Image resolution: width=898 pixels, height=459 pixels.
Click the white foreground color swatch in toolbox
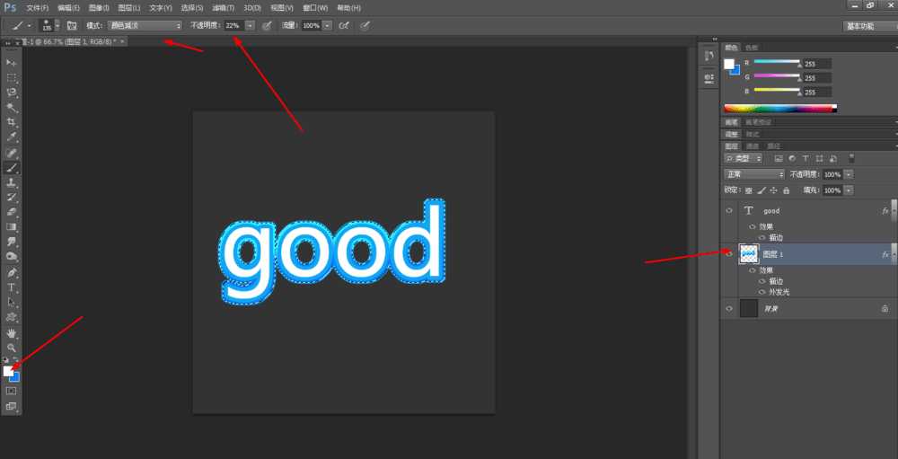[x=8, y=371]
